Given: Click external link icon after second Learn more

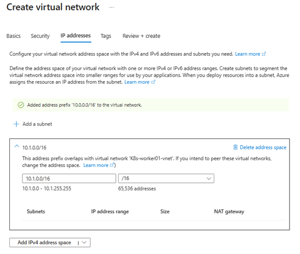Looking at the screenshot, I should [153, 82].
